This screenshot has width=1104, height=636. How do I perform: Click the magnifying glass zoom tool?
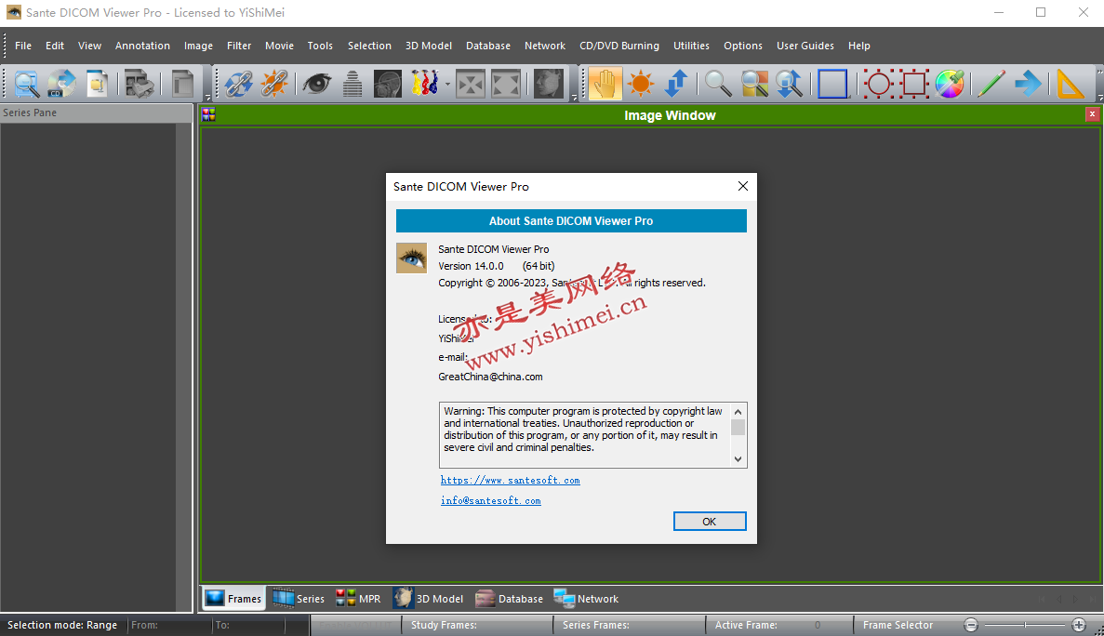[717, 84]
